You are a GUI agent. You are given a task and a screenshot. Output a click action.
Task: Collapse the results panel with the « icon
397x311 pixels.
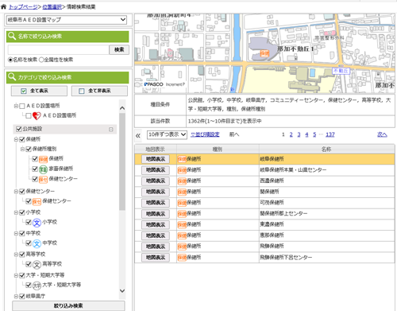click(138, 136)
